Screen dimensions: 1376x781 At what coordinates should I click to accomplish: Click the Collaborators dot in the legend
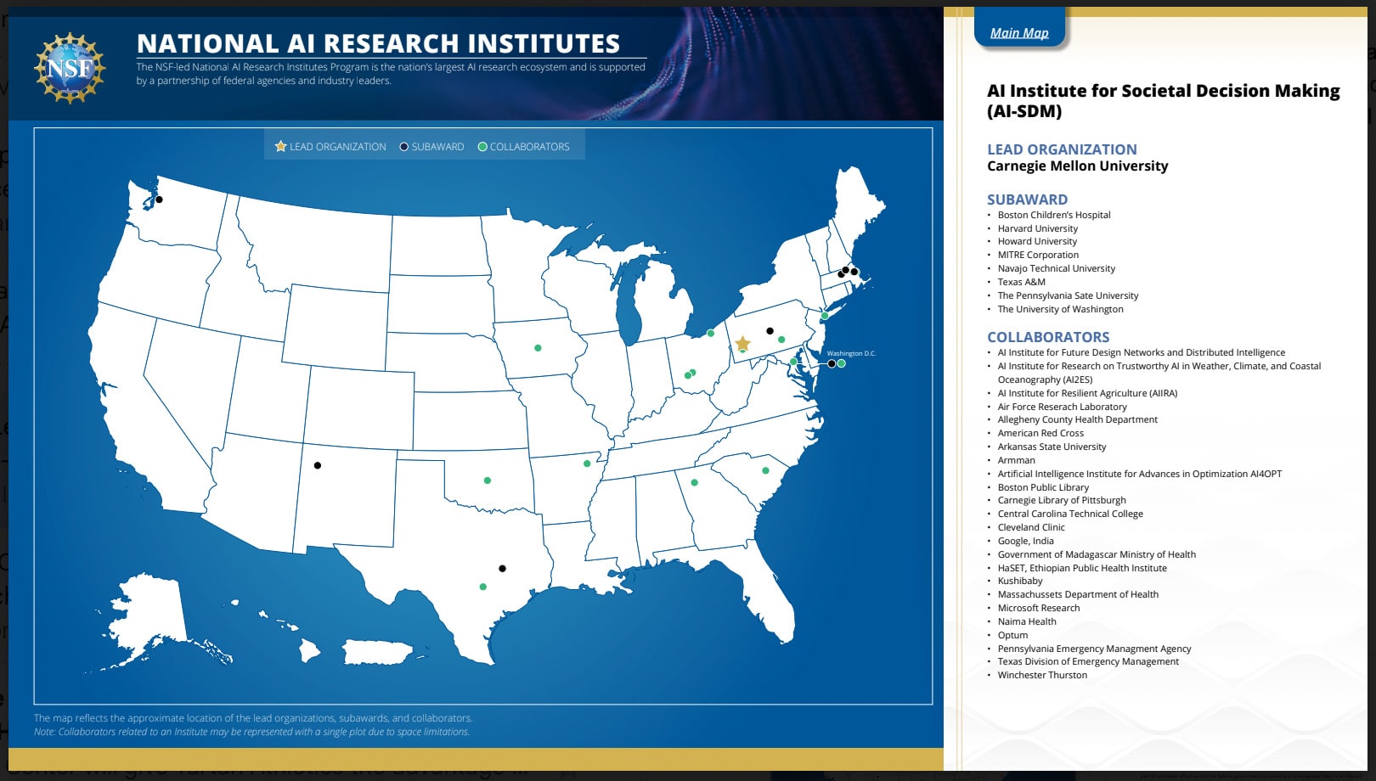click(x=482, y=147)
